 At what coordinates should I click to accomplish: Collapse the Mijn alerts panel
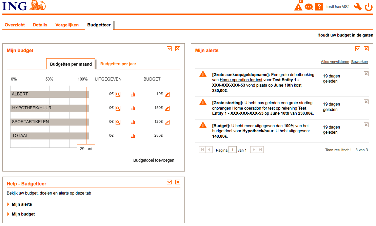pos(357,49)
